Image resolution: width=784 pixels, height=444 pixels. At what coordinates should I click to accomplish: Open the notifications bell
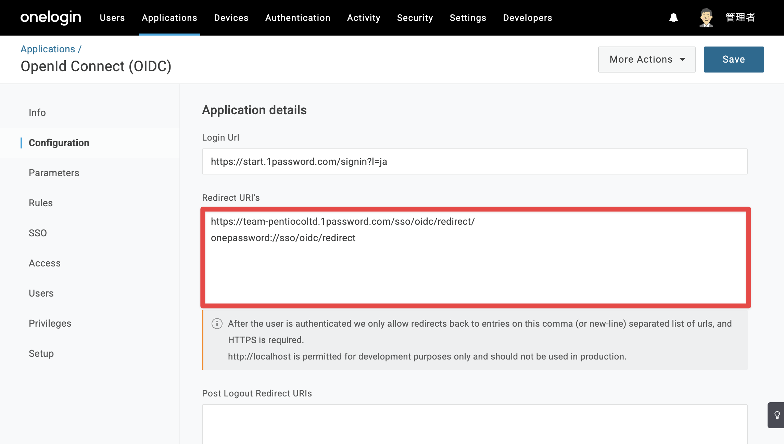pyautogui.click(x=673, y=17)
